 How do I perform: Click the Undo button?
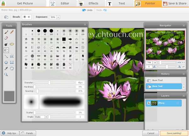[87, 10]
